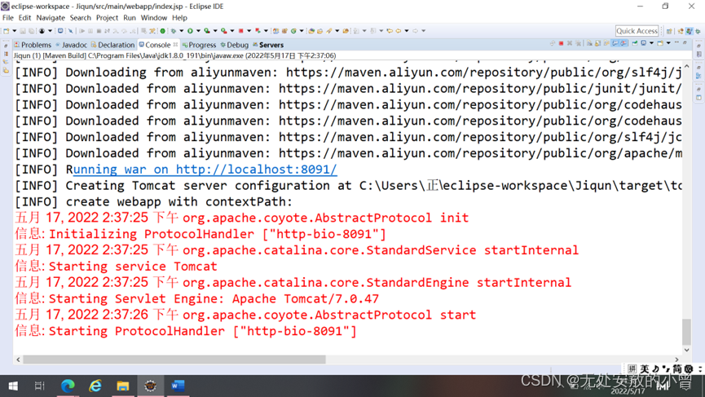Viewport: 705px width, 397px height.
Task: Toggle console Scroll Lock
Action: point(597,43)
